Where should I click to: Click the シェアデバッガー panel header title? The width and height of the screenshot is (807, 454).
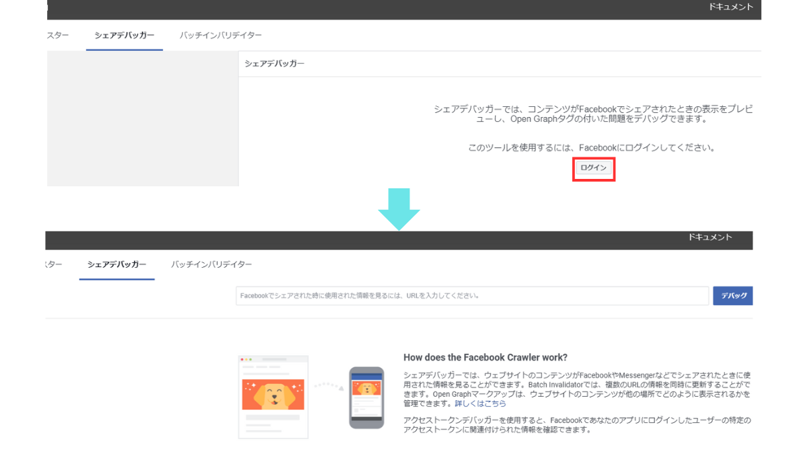[x=274, y=63]
